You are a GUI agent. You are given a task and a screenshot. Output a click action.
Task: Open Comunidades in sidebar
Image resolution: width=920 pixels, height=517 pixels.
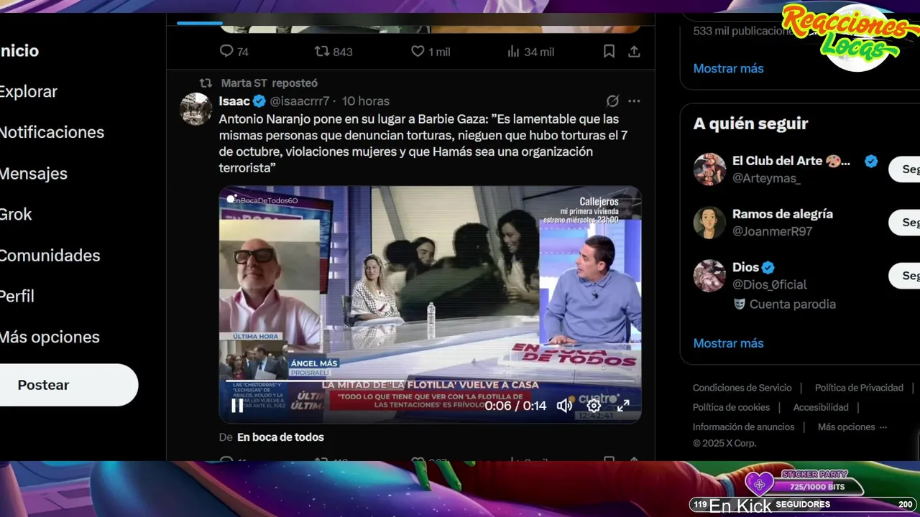click(x=50, y=255)
